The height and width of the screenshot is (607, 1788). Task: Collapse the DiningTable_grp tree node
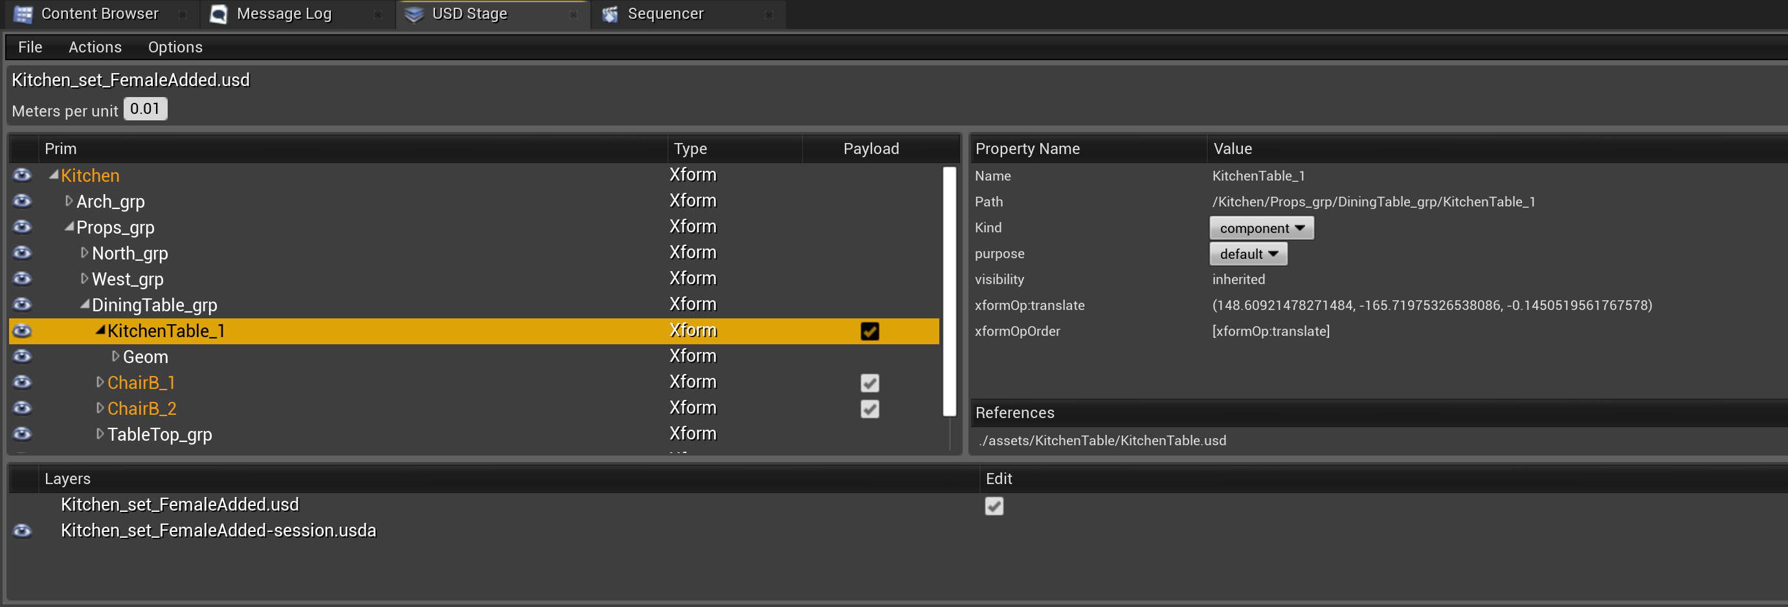(84, 305)
